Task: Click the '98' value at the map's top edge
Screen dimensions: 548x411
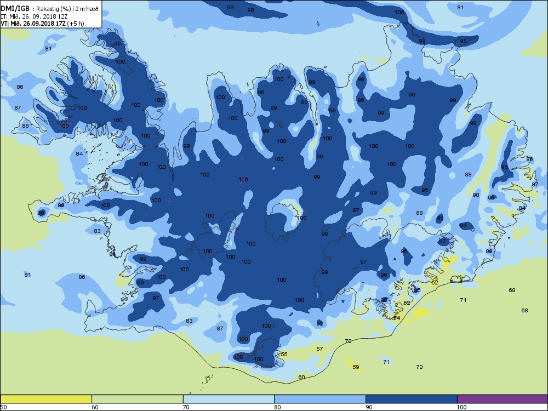Action: [250, 10]
